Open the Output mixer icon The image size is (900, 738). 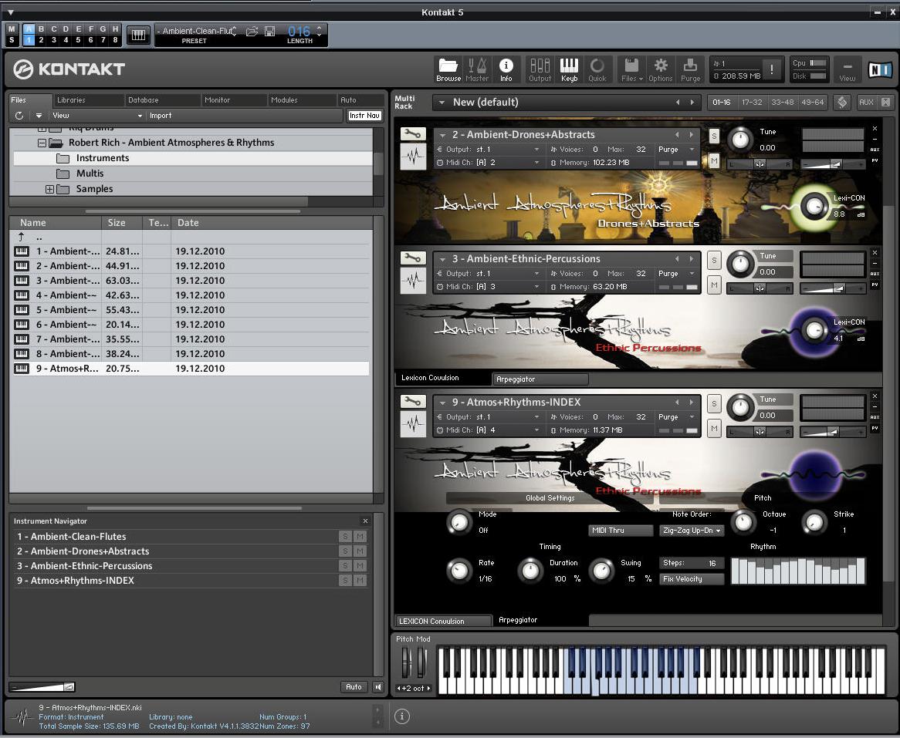(x=540, y=70)
